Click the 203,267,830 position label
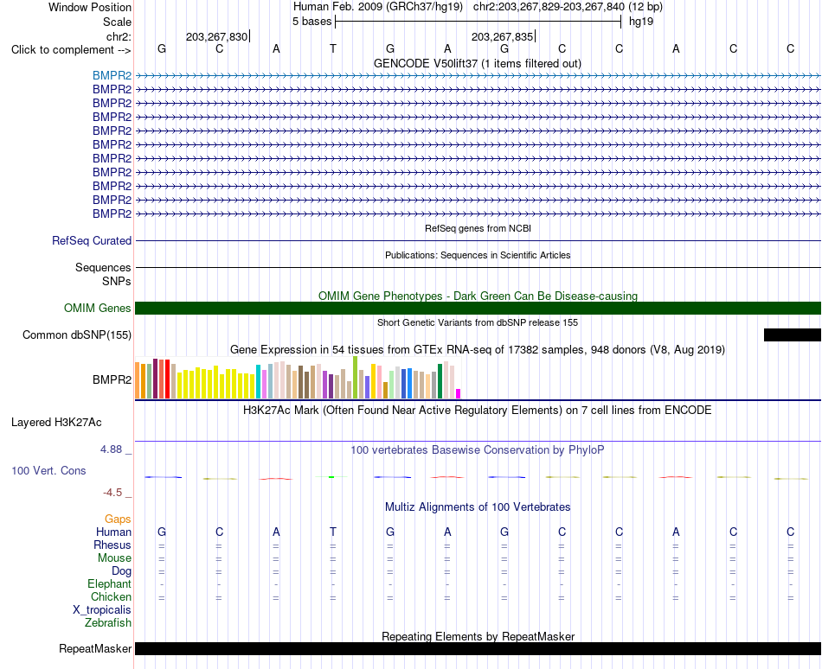The height and width of the screenshot is (669, 822). click(216, 36)
